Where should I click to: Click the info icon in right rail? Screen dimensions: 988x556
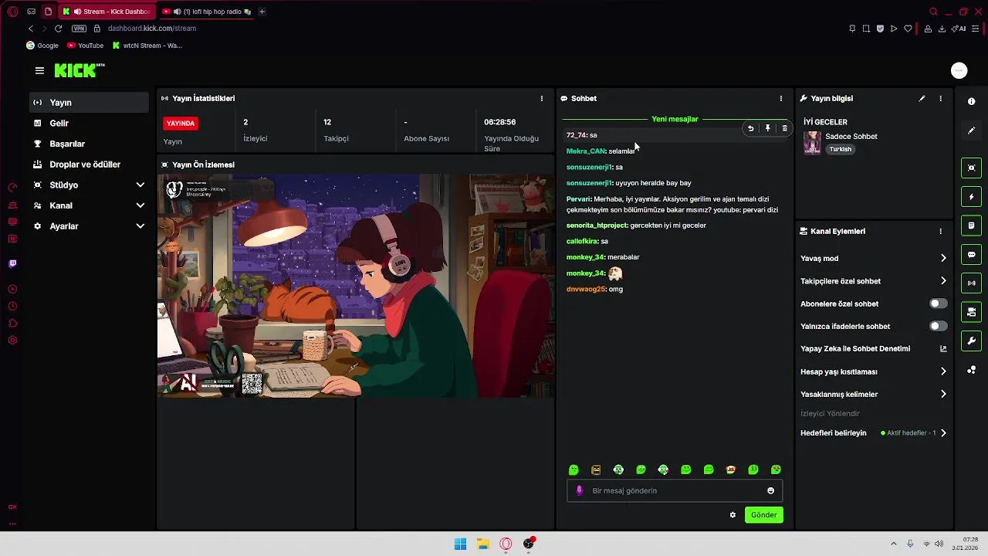point(972,102)
